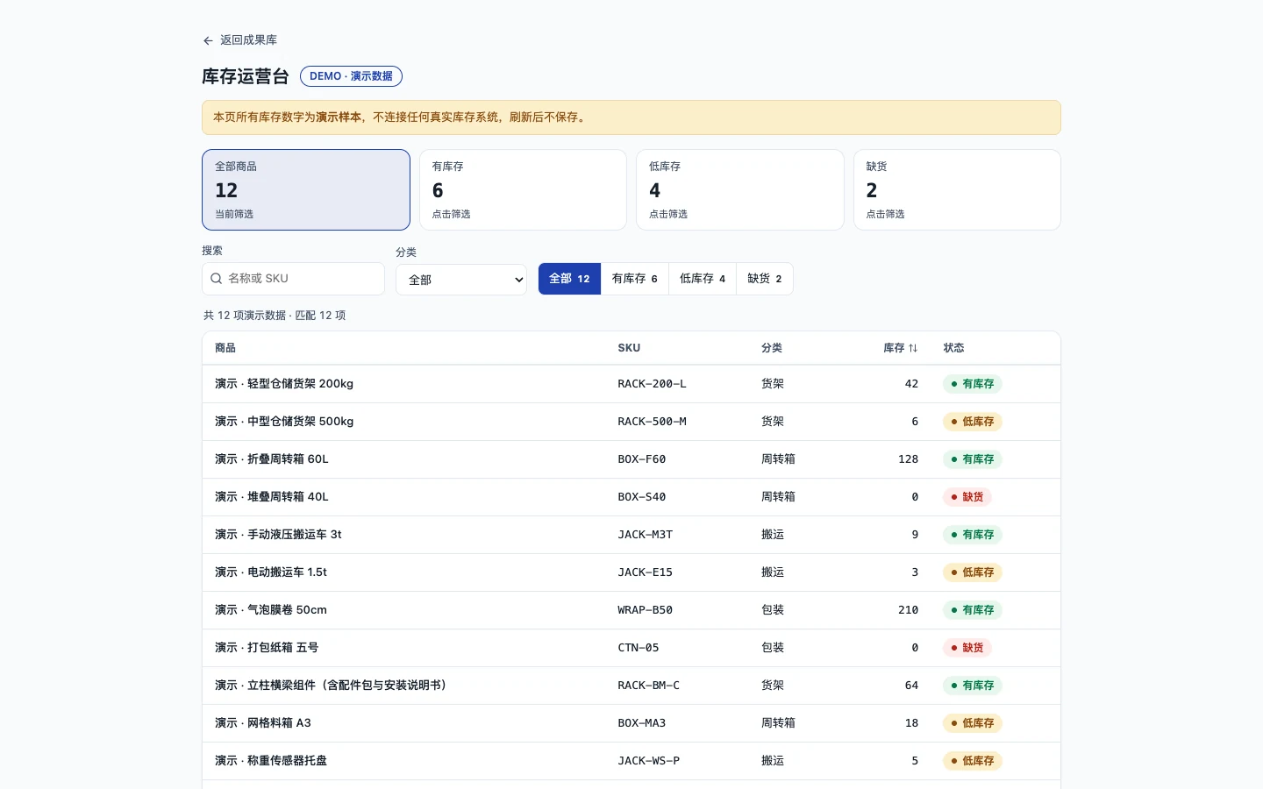Click stock value 128 for BOX-F60
This screenshot has width=1263, height=789.
[908, 459]
